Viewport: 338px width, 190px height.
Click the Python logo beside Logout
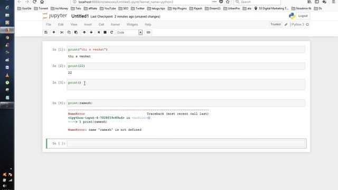click(292, 16)
